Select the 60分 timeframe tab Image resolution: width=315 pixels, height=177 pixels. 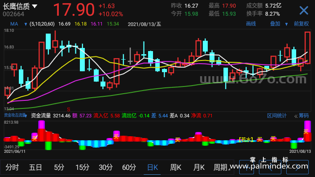[129, 167]
